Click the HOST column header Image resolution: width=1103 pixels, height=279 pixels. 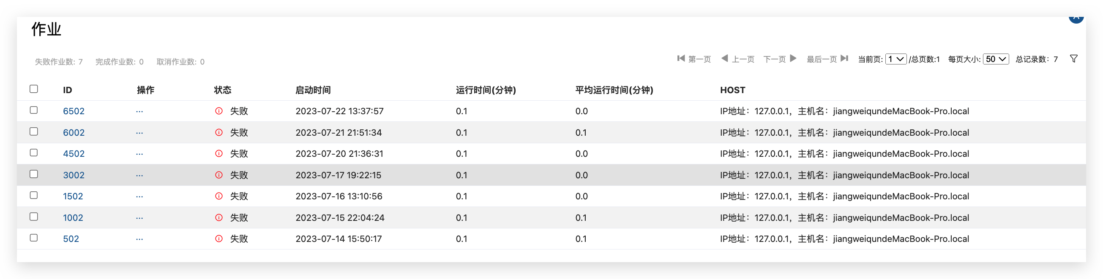pos(732,90)
